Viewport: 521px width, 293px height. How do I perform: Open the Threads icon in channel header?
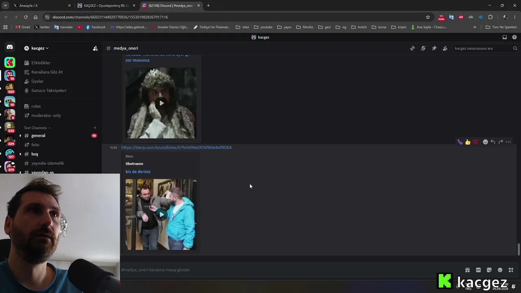412,48
